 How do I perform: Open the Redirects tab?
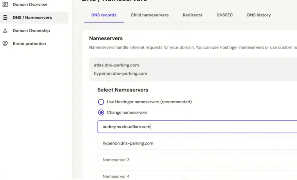pyautogui.click(x=193, y=15)
